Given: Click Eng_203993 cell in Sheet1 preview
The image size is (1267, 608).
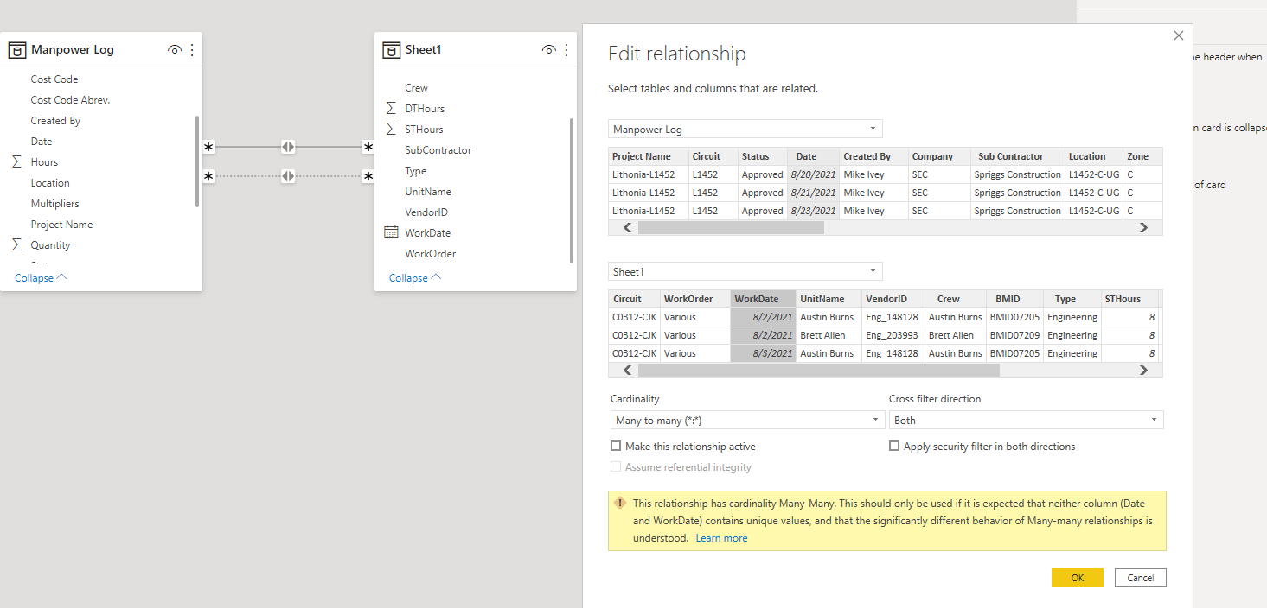Looking at the screenshot, I should 892,335.
